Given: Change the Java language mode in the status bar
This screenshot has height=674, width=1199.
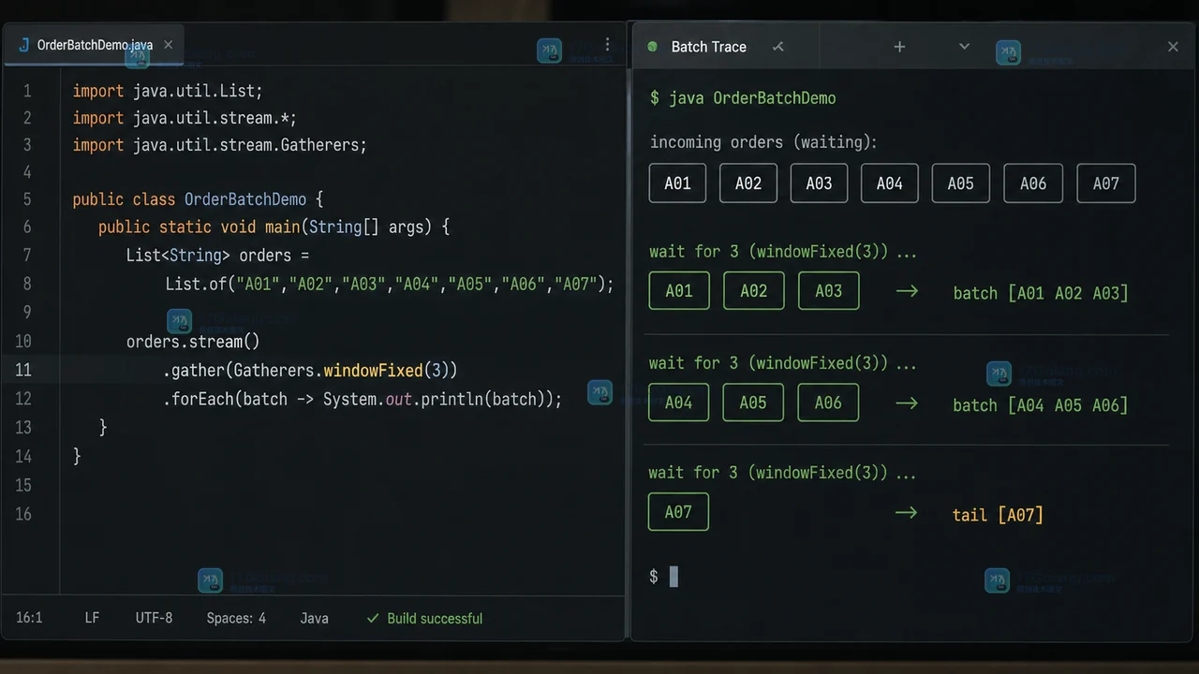Looking at the screenshot, I should pyautogui.click(x=314, y=618).
